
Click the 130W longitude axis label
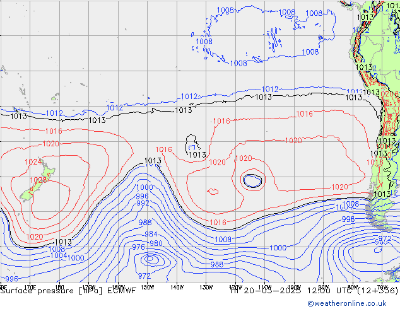click(x=206, y=288)
